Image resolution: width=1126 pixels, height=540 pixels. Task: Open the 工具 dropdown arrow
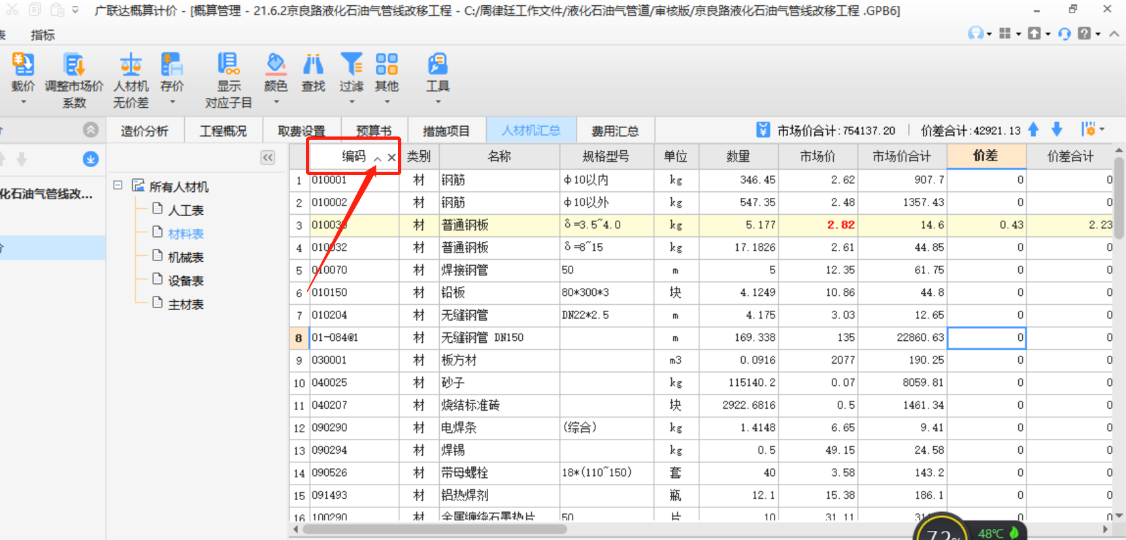click(438, 102)
